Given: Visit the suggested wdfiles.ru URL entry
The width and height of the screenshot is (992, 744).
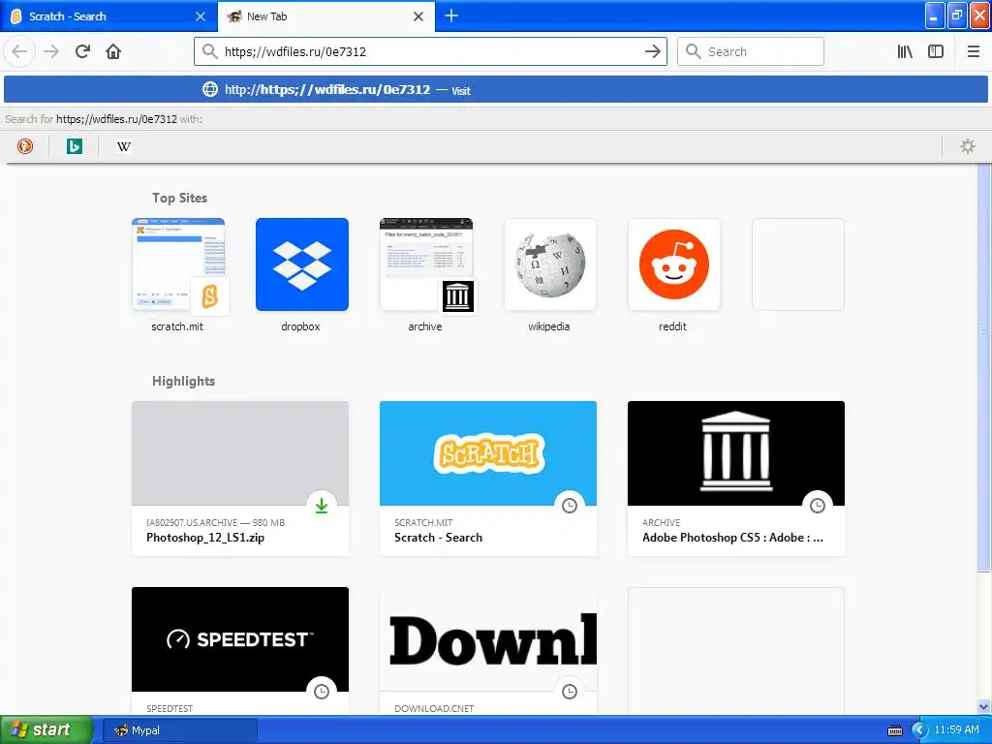Looking at the screenshot, I should point(495,89).
